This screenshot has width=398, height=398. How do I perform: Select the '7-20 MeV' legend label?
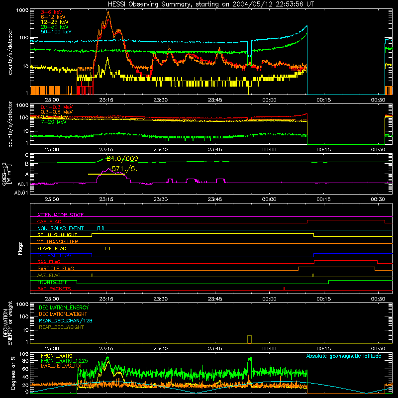[54, 122]
